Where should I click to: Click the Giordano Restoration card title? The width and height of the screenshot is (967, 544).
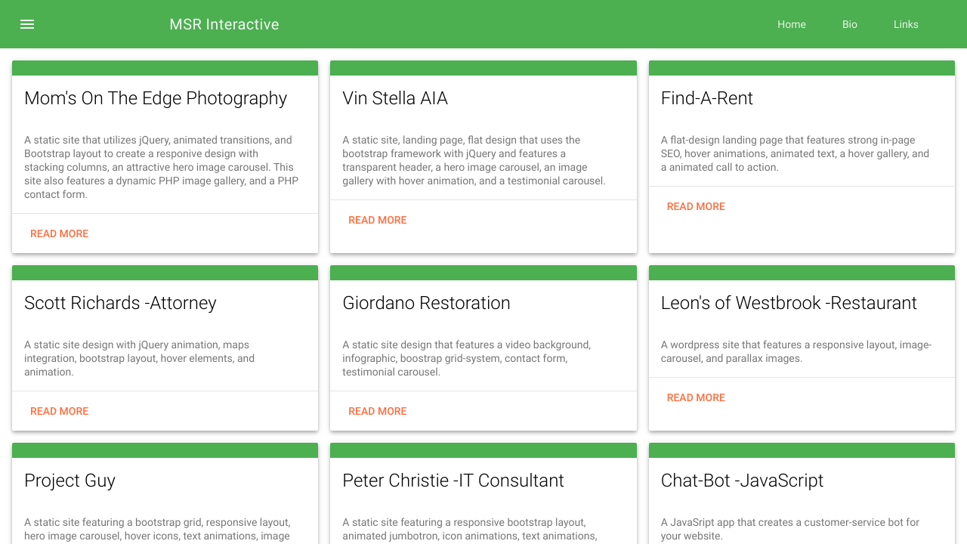tap(426, 302)
